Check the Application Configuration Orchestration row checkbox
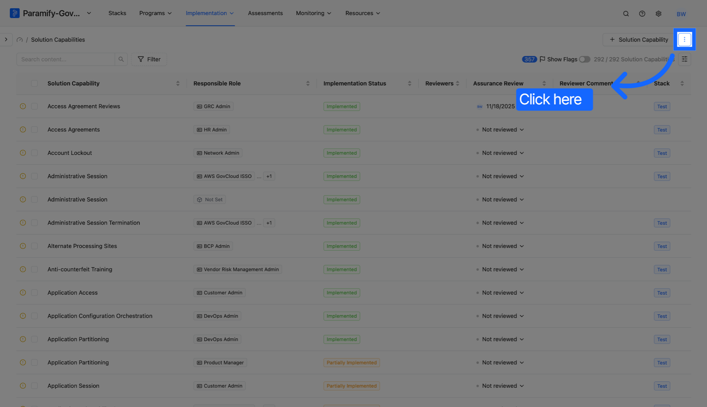The width and height of the screenshot is (707, 407). 34,316
